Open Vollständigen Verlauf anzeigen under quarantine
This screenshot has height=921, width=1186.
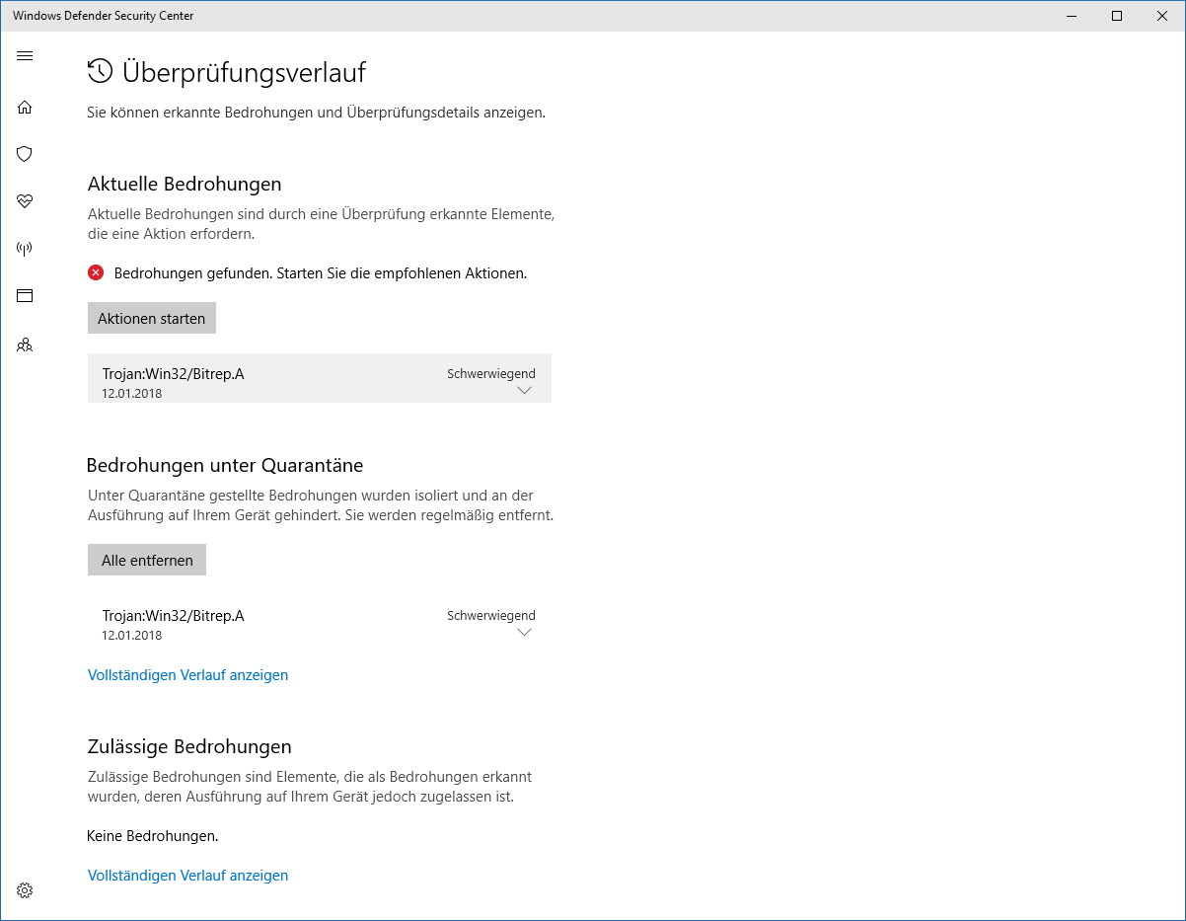[x=187, y=675]
